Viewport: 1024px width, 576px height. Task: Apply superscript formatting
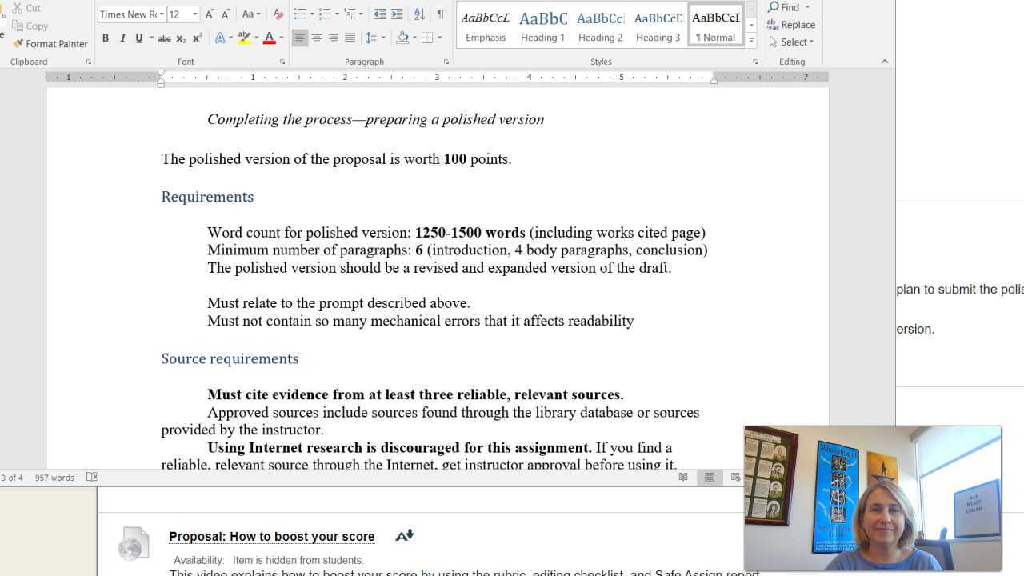click(x=198, y=38)
